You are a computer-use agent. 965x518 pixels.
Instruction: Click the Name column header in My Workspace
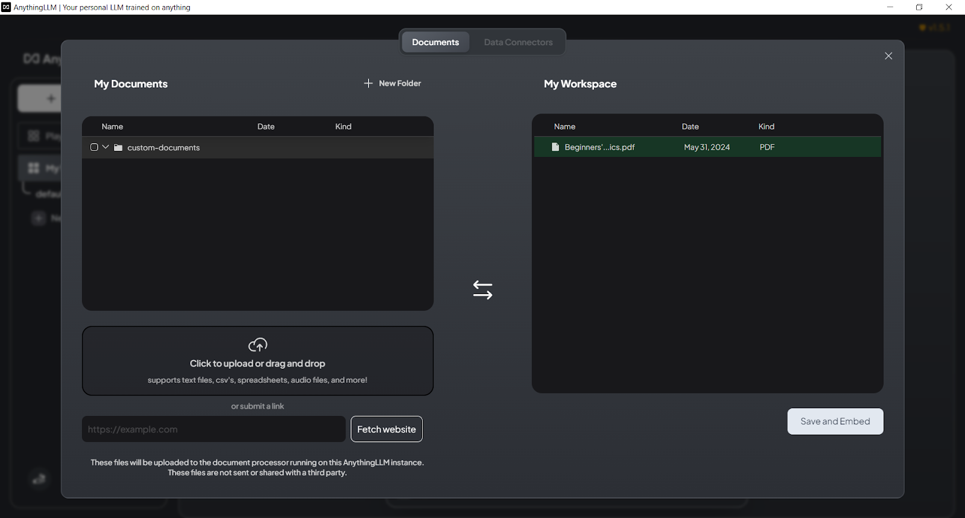point(565,126)
